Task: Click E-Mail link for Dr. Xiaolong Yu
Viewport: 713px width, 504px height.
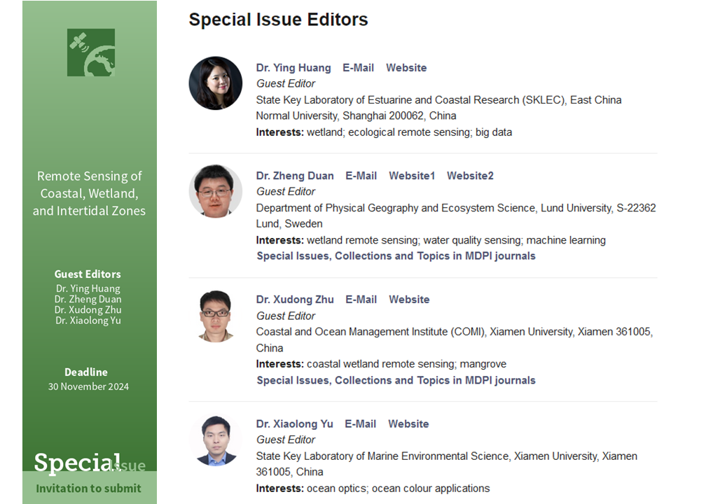Action: (x=360, y=424)
